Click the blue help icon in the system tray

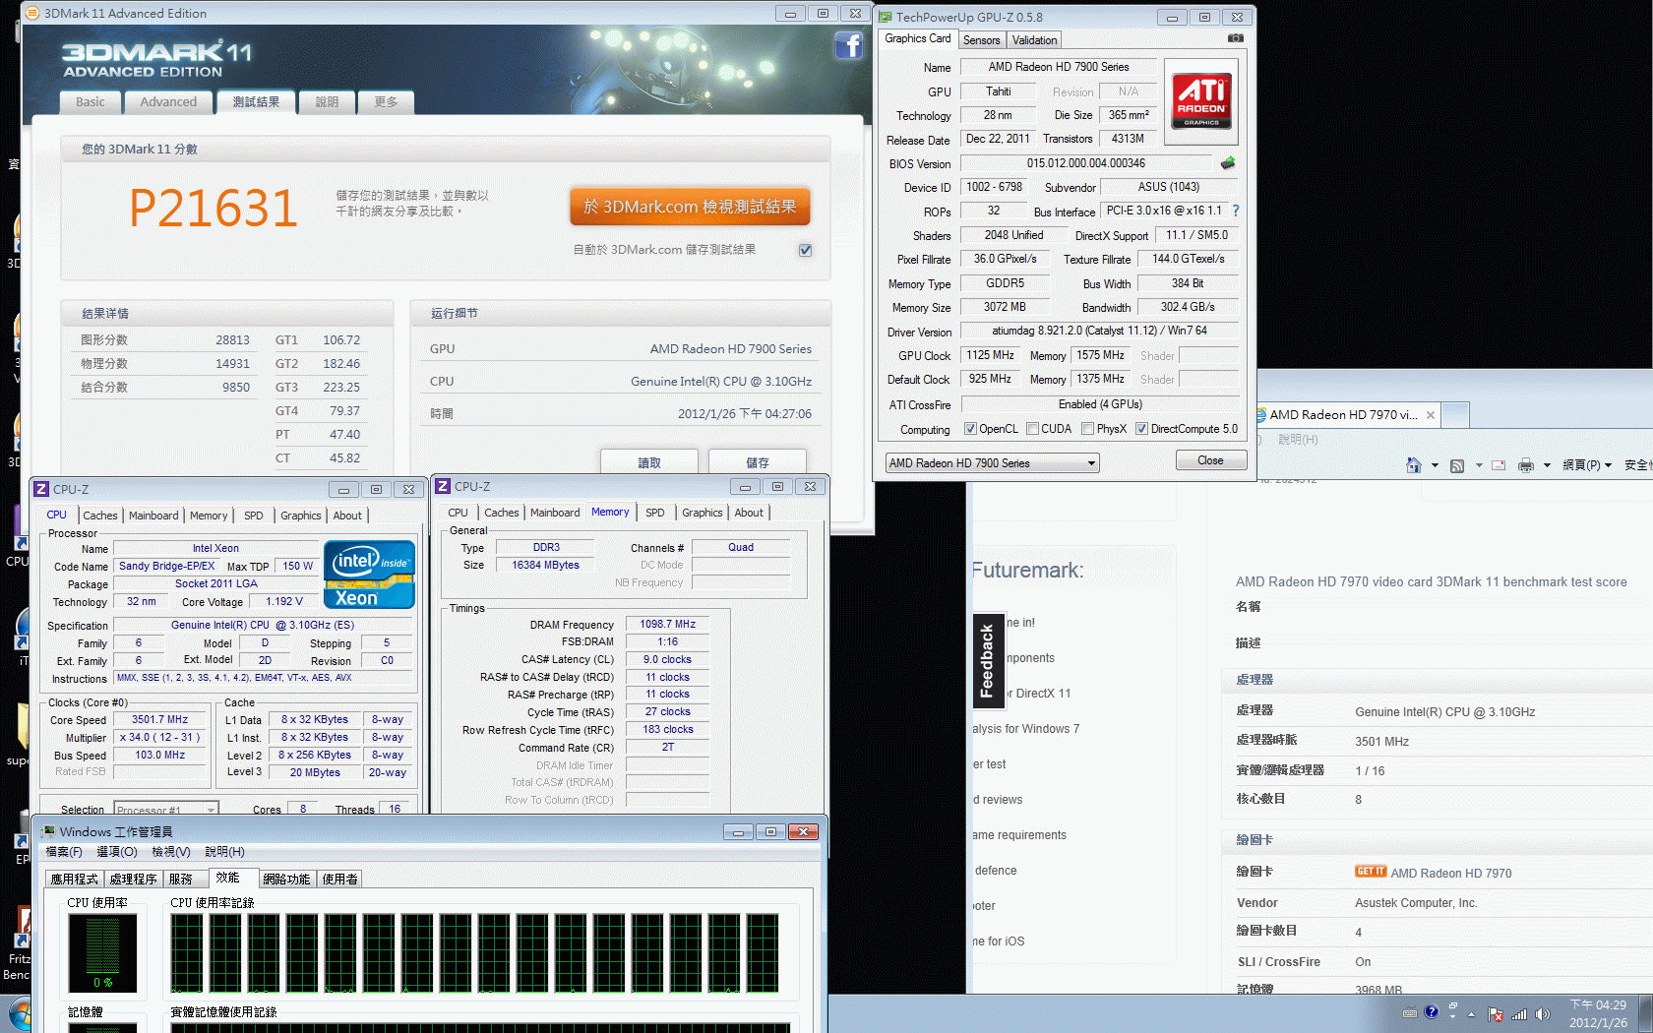pyautogui.click(x=1431, y=1011)
